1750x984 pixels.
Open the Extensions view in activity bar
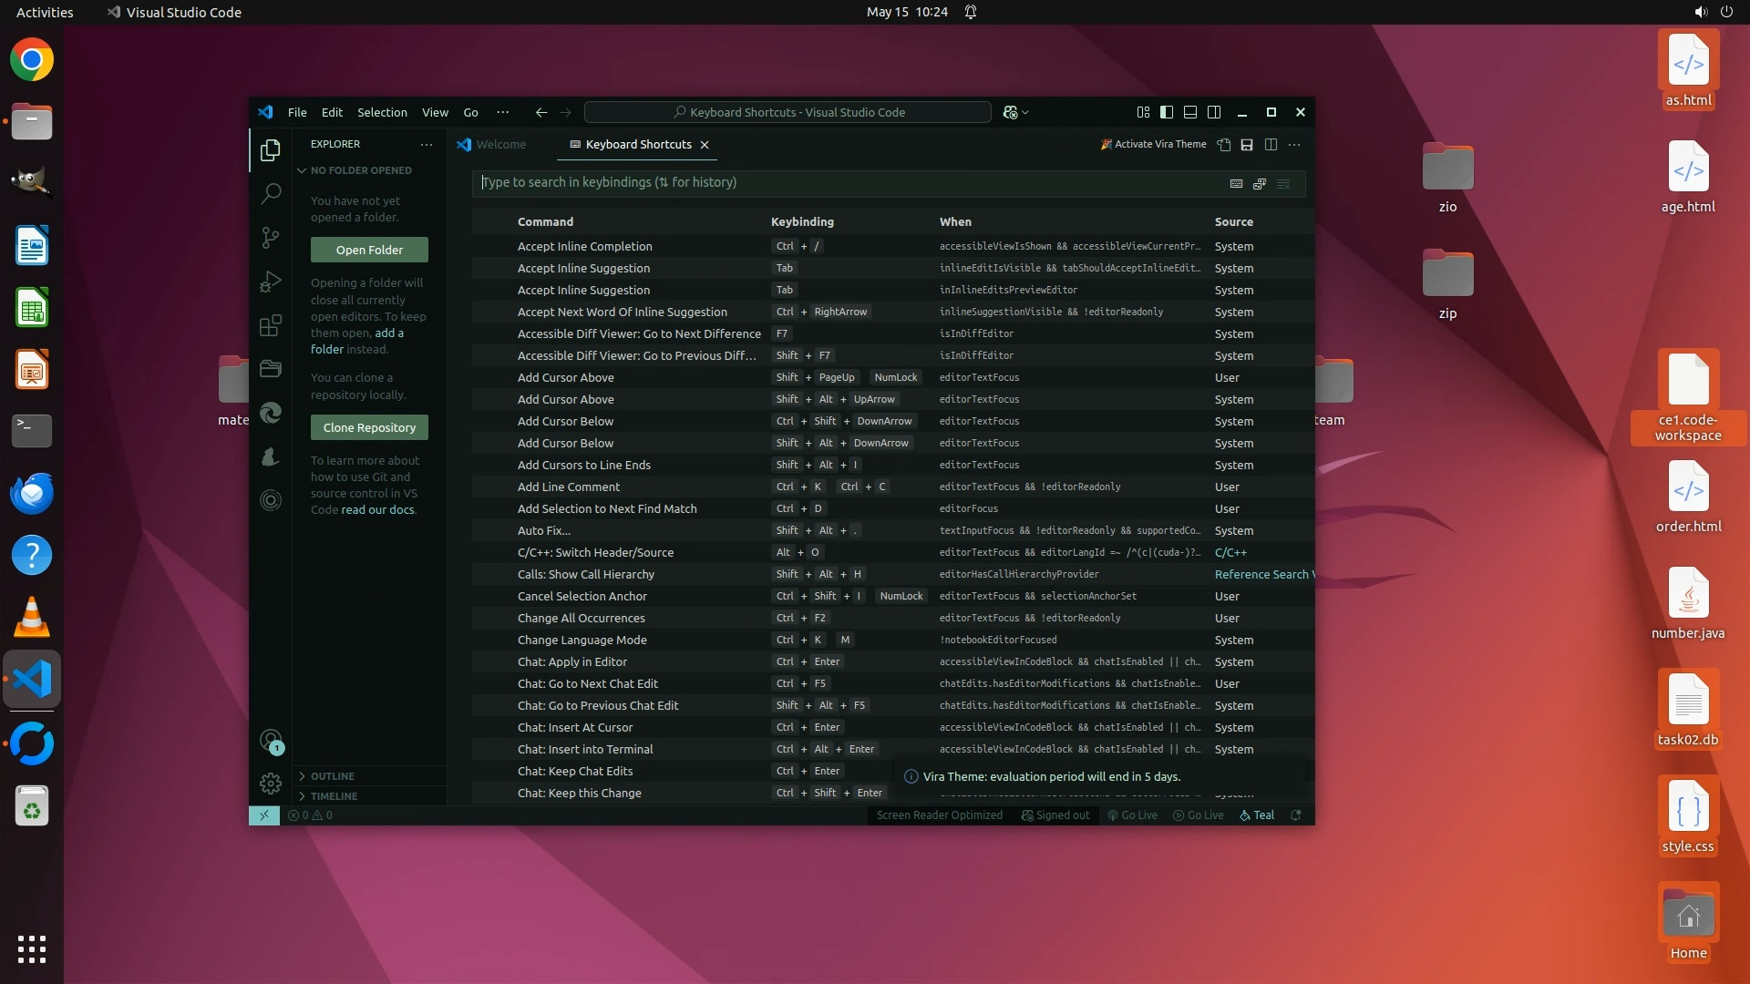click(271, 325)
